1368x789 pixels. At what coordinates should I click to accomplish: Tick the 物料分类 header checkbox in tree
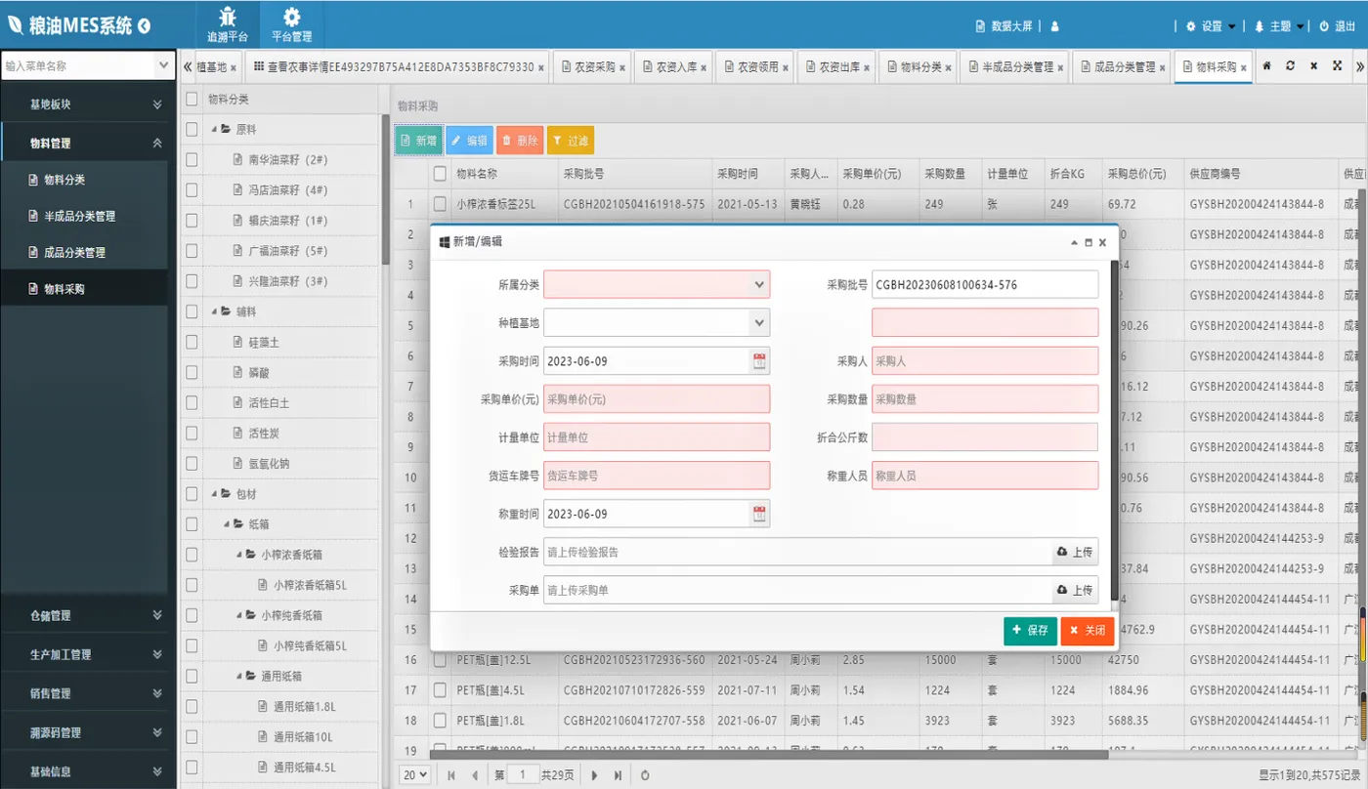192,99
